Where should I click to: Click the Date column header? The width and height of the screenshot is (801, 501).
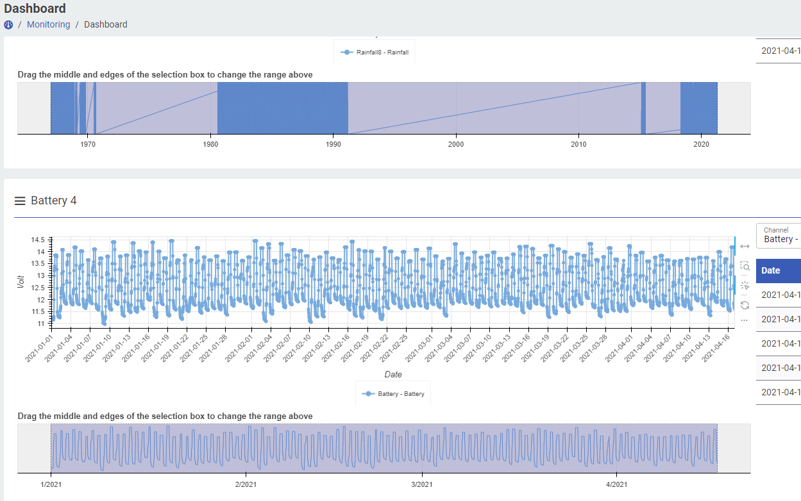click(778, 270)
